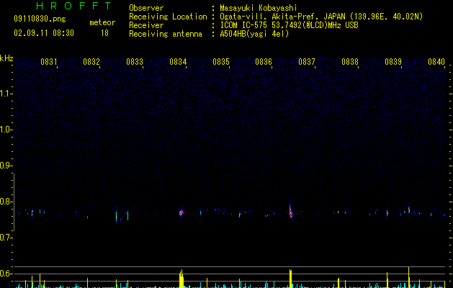
Task: Click the 1.0 kHz axis label
Action: point(6,130)
